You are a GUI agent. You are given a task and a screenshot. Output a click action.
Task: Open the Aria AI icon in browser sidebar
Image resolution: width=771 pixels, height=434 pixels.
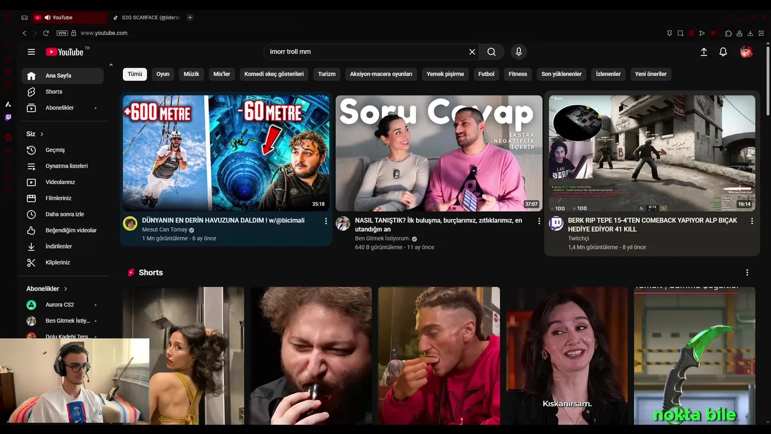tap(8, 104)
